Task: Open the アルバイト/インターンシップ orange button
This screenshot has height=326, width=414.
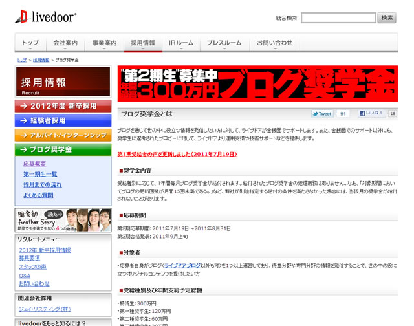Action: click(63, 135)
